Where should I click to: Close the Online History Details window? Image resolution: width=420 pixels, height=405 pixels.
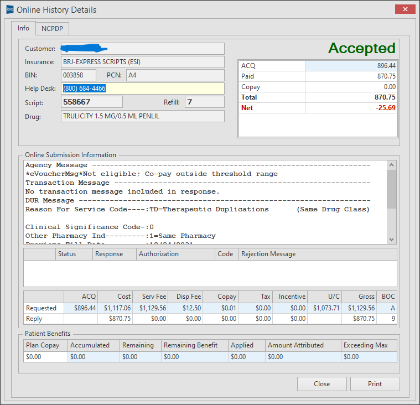[405, 9]
